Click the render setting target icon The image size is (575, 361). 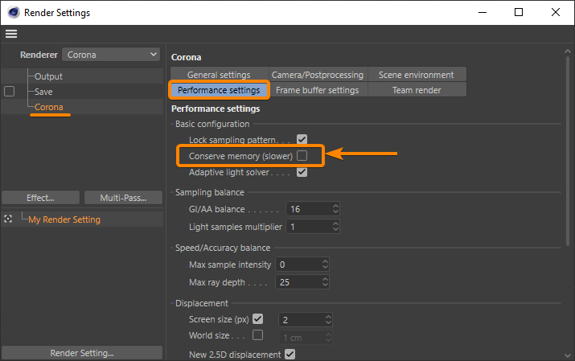[9, 219]
